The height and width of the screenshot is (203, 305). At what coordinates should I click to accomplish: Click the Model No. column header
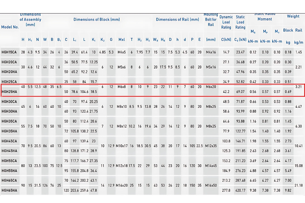coord(10,27)
